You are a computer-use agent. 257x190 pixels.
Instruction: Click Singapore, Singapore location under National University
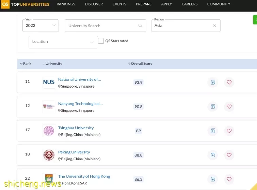pos(76,86)
